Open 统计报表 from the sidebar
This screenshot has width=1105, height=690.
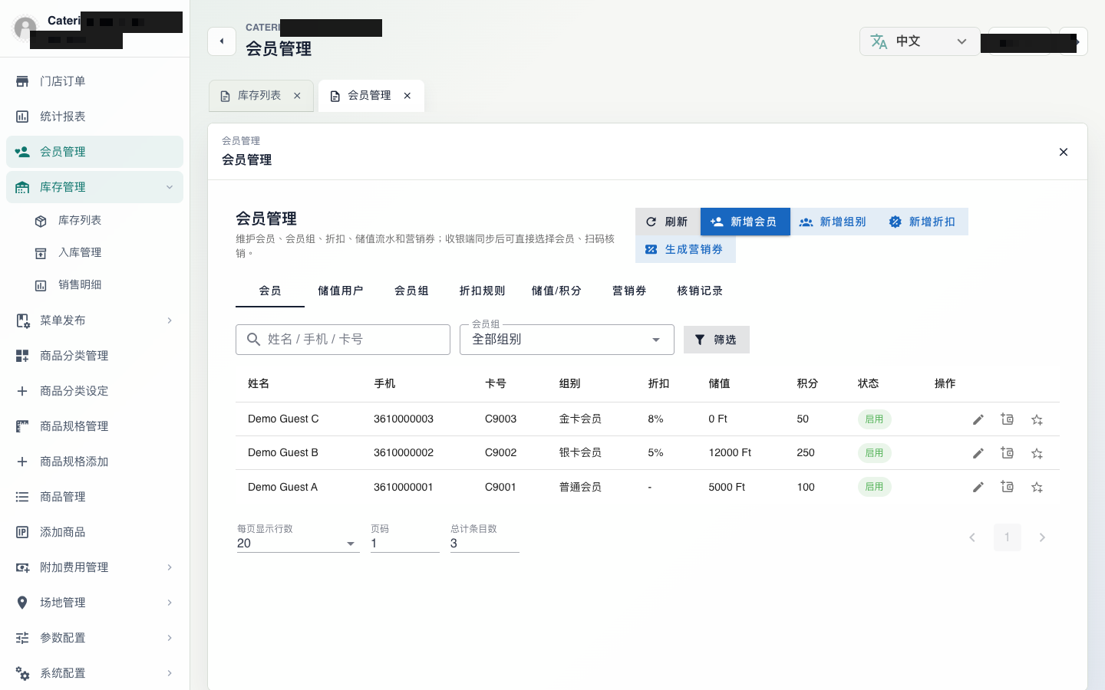tap(94, 117)
